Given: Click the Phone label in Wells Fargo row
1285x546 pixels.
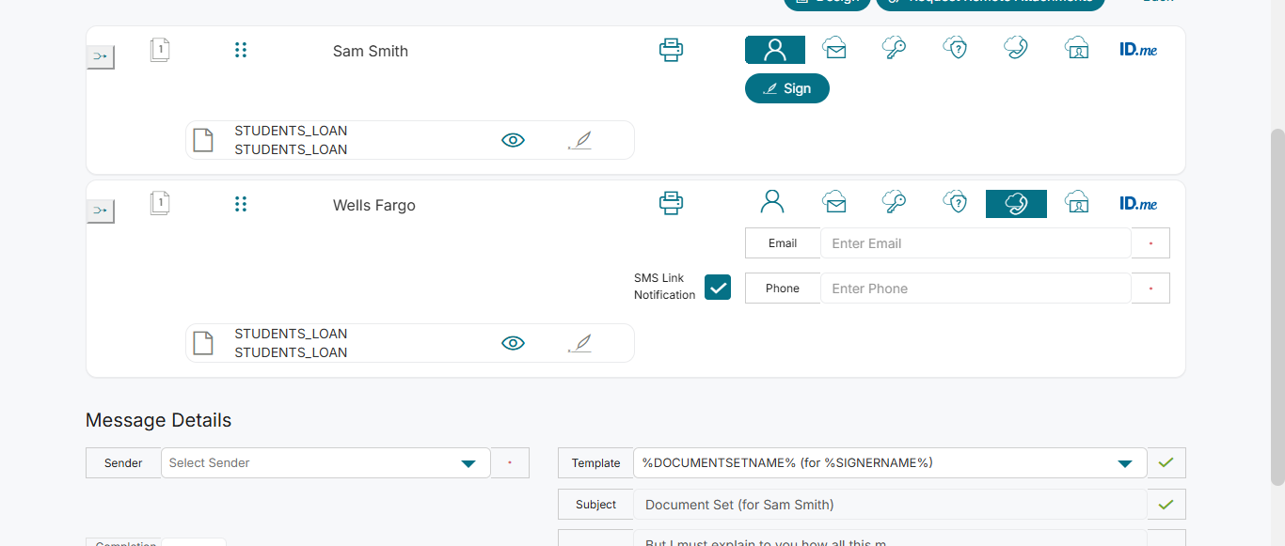Looking at the screenshot, I should pos(783,289).
